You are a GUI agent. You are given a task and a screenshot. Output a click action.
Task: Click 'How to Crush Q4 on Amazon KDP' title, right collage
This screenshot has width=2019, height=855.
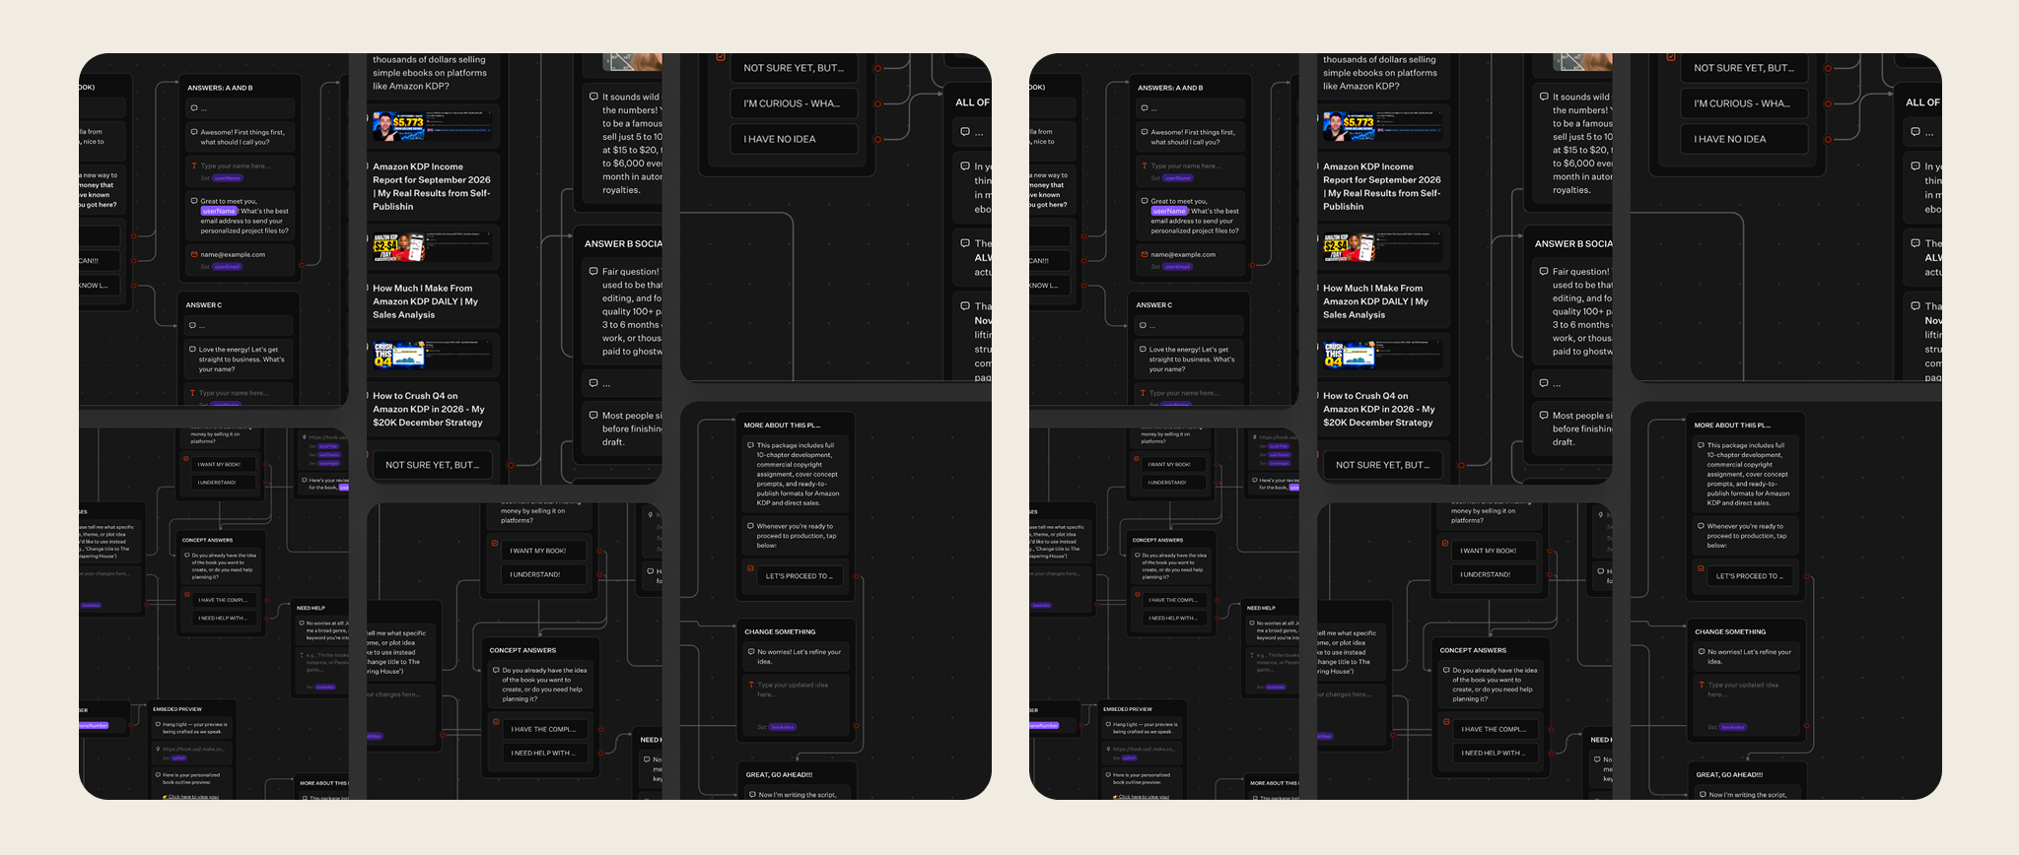pos(1379,409)
